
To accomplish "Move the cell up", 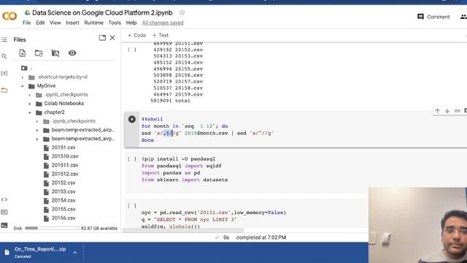I will 437,110.
